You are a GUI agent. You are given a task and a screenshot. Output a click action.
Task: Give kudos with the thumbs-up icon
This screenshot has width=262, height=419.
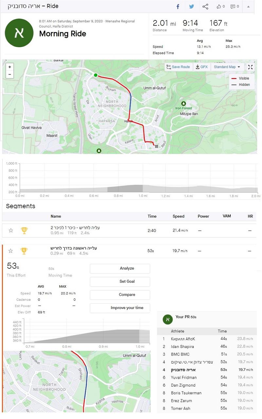[x=219, y=7]
